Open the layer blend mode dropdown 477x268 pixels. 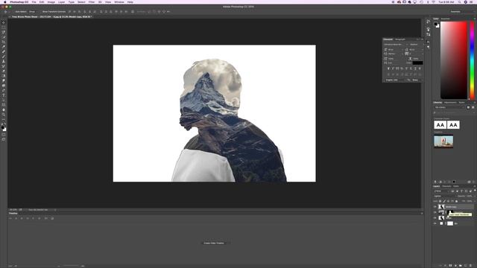[445, 196]
